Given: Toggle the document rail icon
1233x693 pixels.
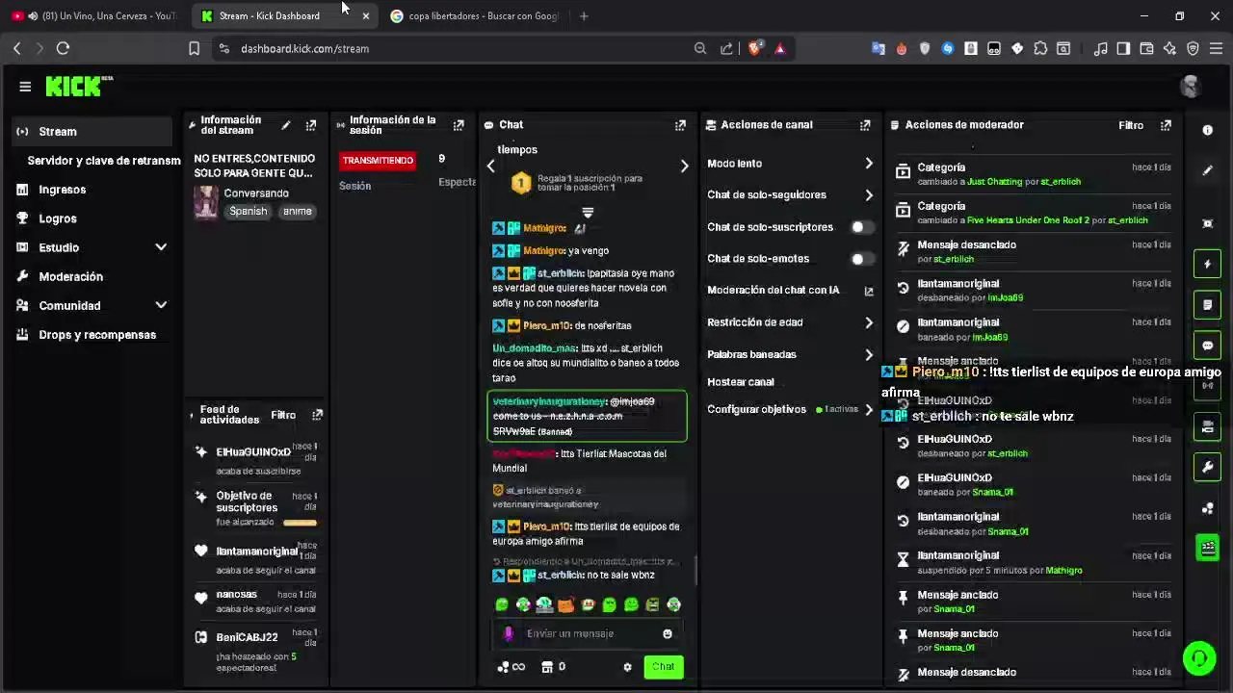Looking at the screenshot, I should coord(1207,304).
